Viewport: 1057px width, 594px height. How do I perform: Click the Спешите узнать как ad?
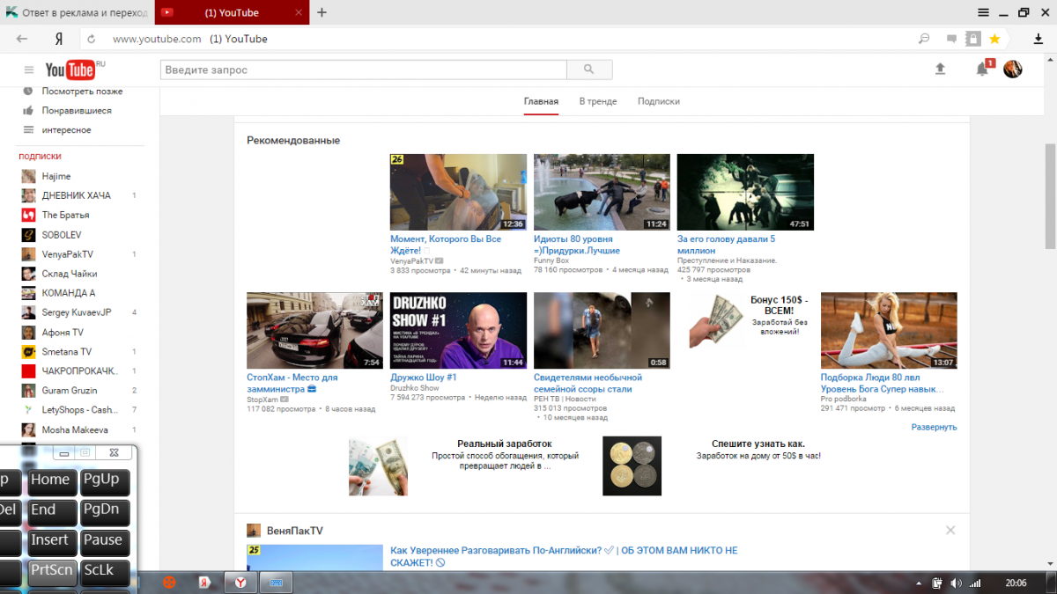pyautogui.click(x=758, y=444)
